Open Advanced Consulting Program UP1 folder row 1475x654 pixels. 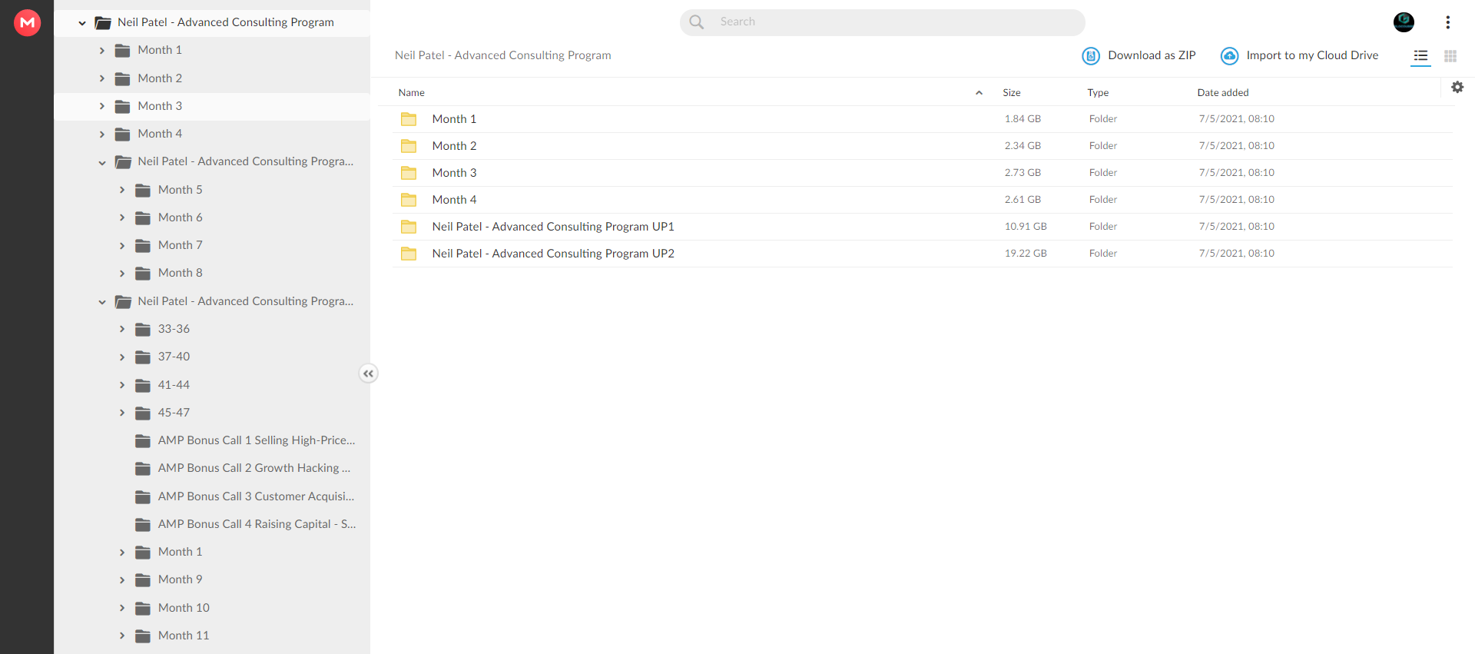point(922,227)
